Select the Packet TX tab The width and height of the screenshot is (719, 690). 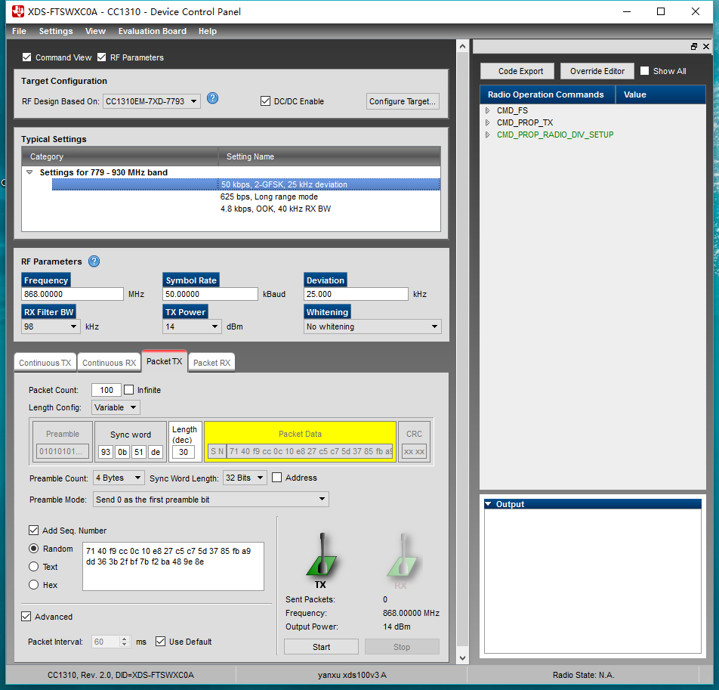pos(164,361)
